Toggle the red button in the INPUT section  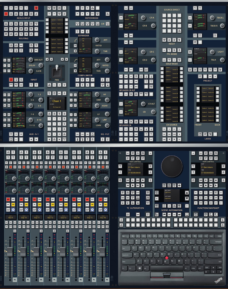[11, 80]
